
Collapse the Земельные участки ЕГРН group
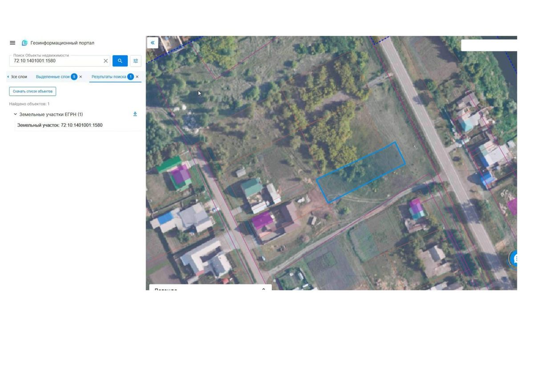(15, 114)
